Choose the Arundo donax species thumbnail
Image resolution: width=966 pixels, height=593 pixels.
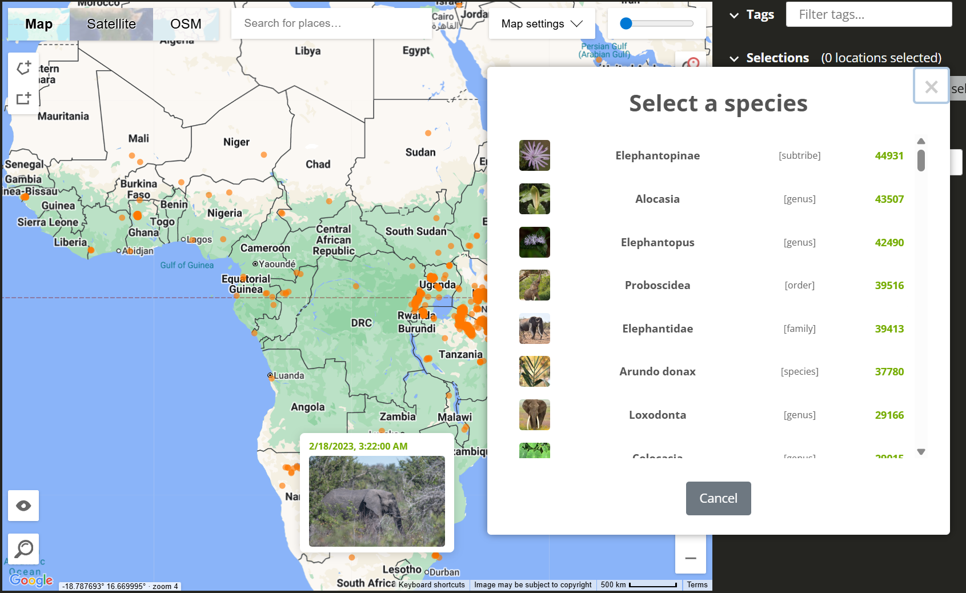click(535, 371)
